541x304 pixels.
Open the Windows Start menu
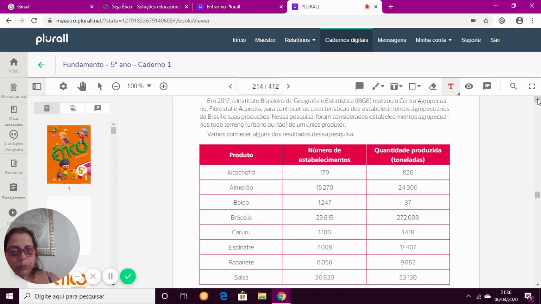point(9,296)
